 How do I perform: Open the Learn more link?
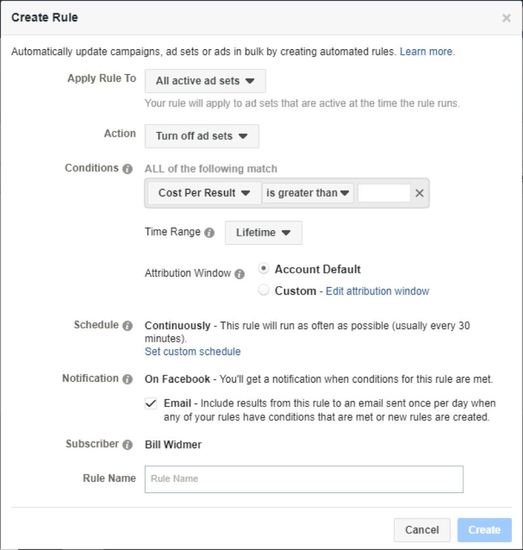coord(426,52)
